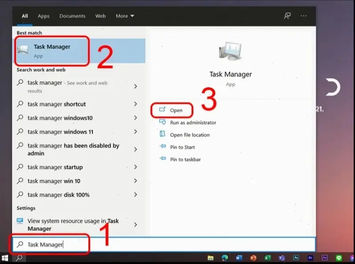Switch to the Apps tab
This screenshot has width=355, height=264.
pos(44,16)
